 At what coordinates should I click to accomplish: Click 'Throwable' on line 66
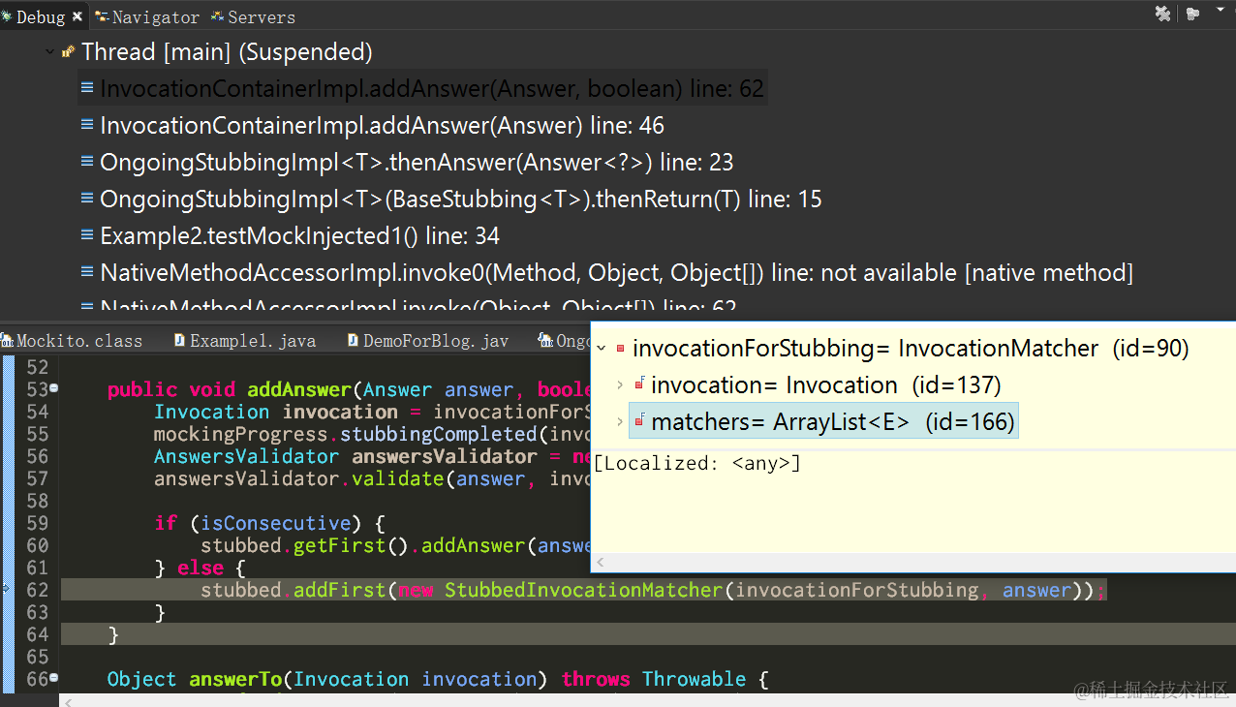(694, 679)
